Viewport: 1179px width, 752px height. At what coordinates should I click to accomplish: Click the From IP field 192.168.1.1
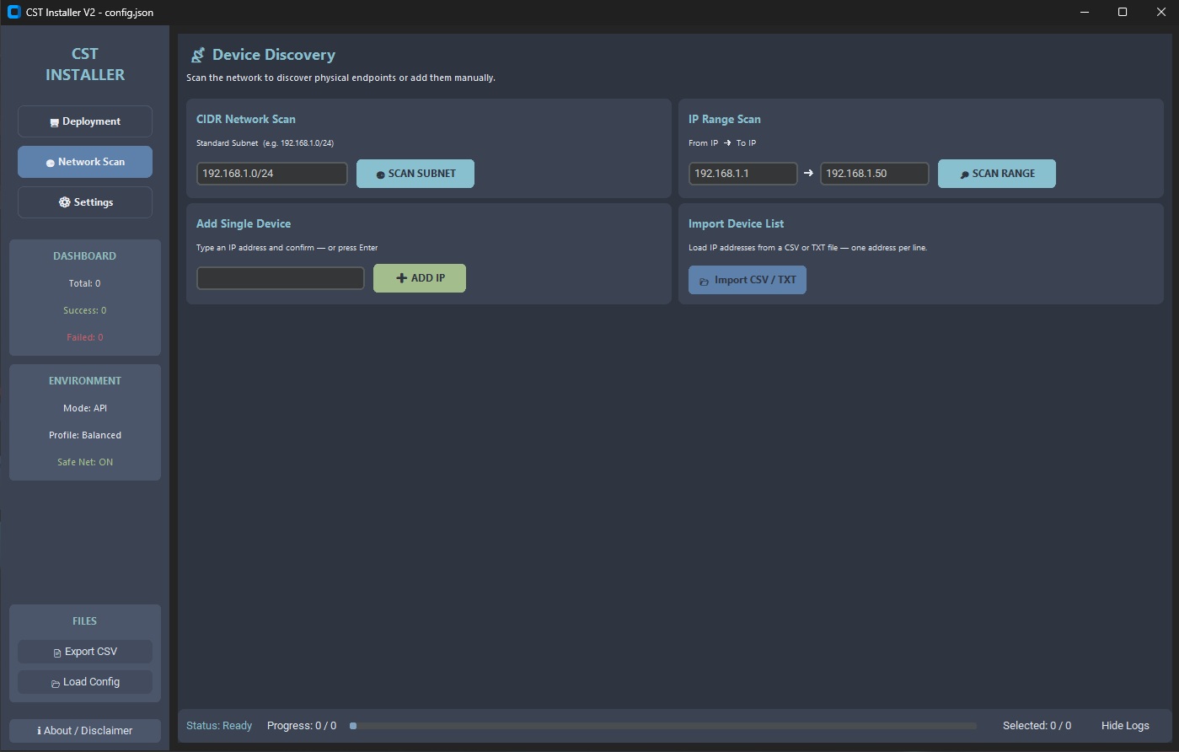(742, 174)
